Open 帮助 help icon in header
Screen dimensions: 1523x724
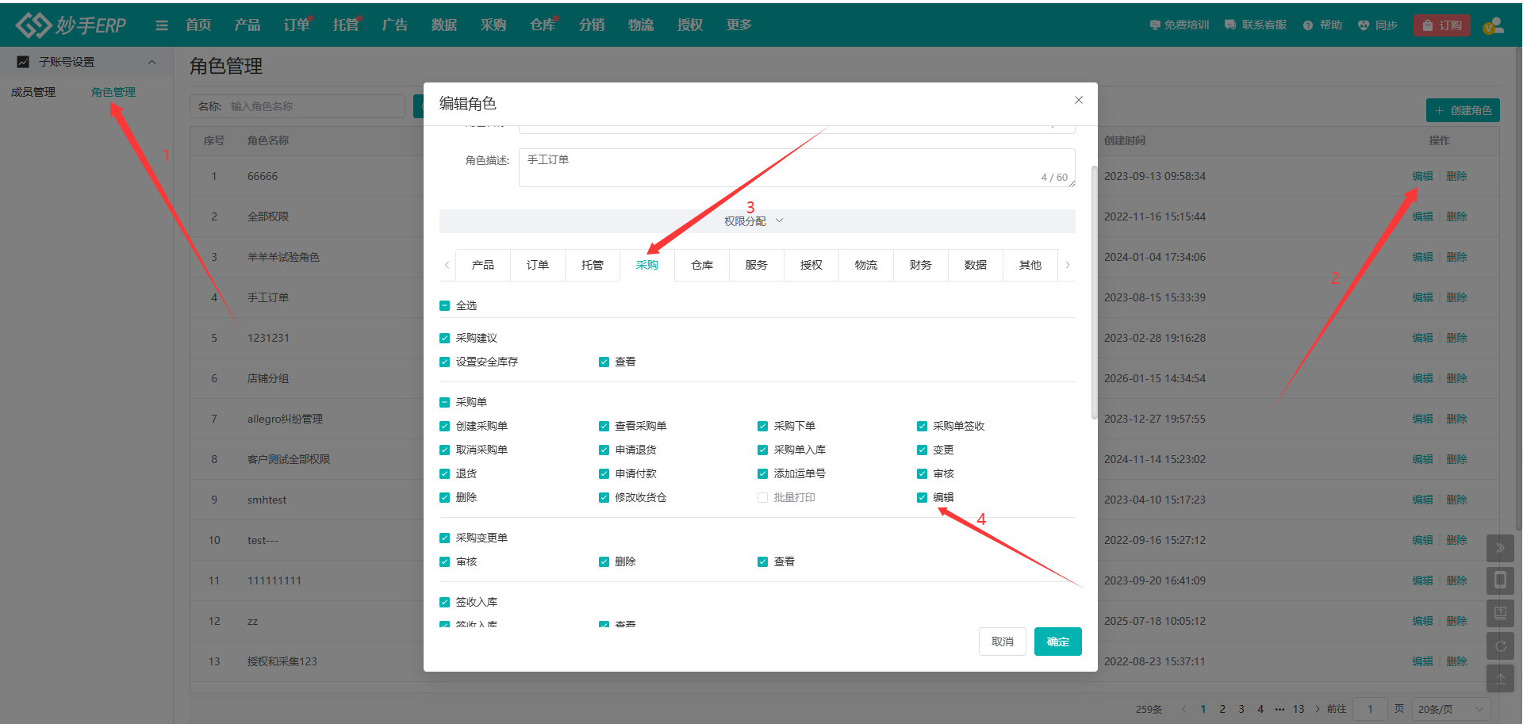tap(1308, 25)
